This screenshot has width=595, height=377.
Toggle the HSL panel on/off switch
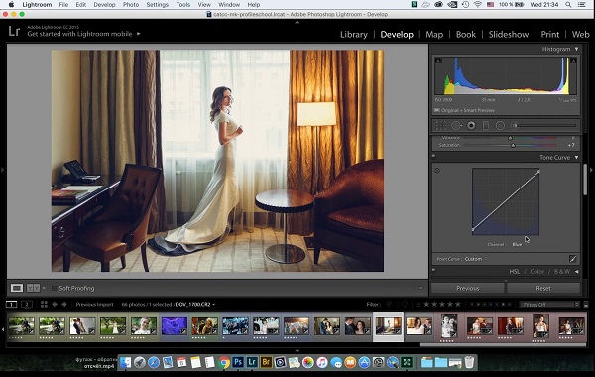pyautogui.click(x=433, y=270)
